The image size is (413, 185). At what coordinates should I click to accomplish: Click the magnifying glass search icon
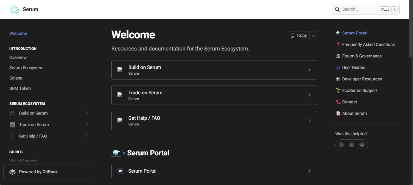337,9
